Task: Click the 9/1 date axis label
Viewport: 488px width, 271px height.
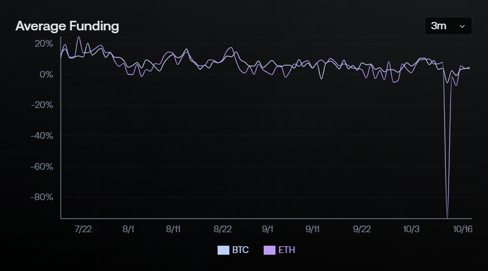Action: [x=268, y=229]
